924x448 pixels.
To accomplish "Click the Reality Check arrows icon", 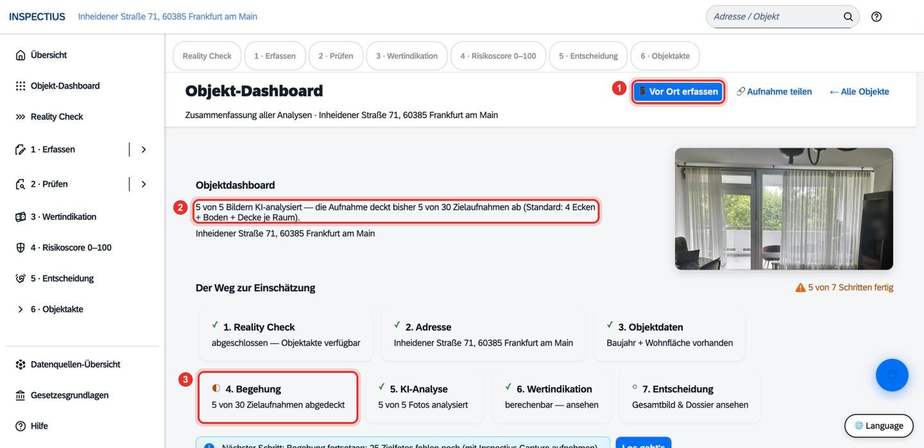I will point(21,117).
